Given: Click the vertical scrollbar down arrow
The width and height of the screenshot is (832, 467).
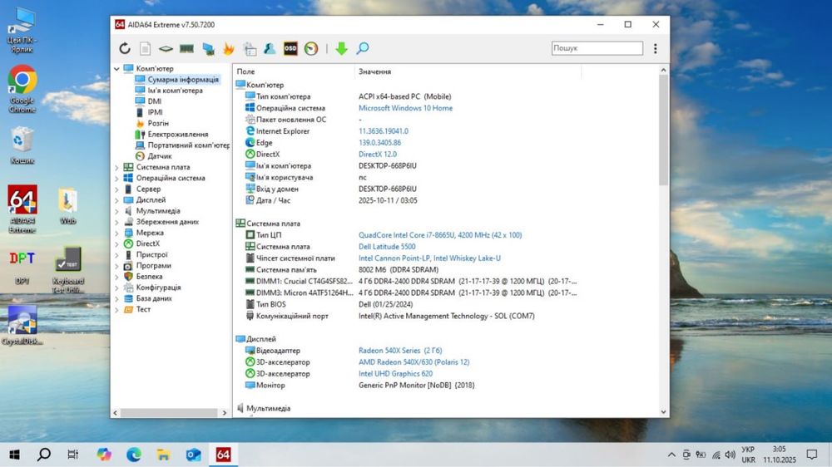Looking at the screenshot, I should 663,412.
